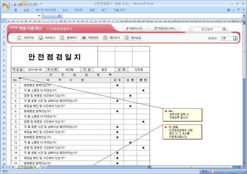Expand the Name Box dropdown arrow
This screenshot has width=247, height=174.
(39, 16)
